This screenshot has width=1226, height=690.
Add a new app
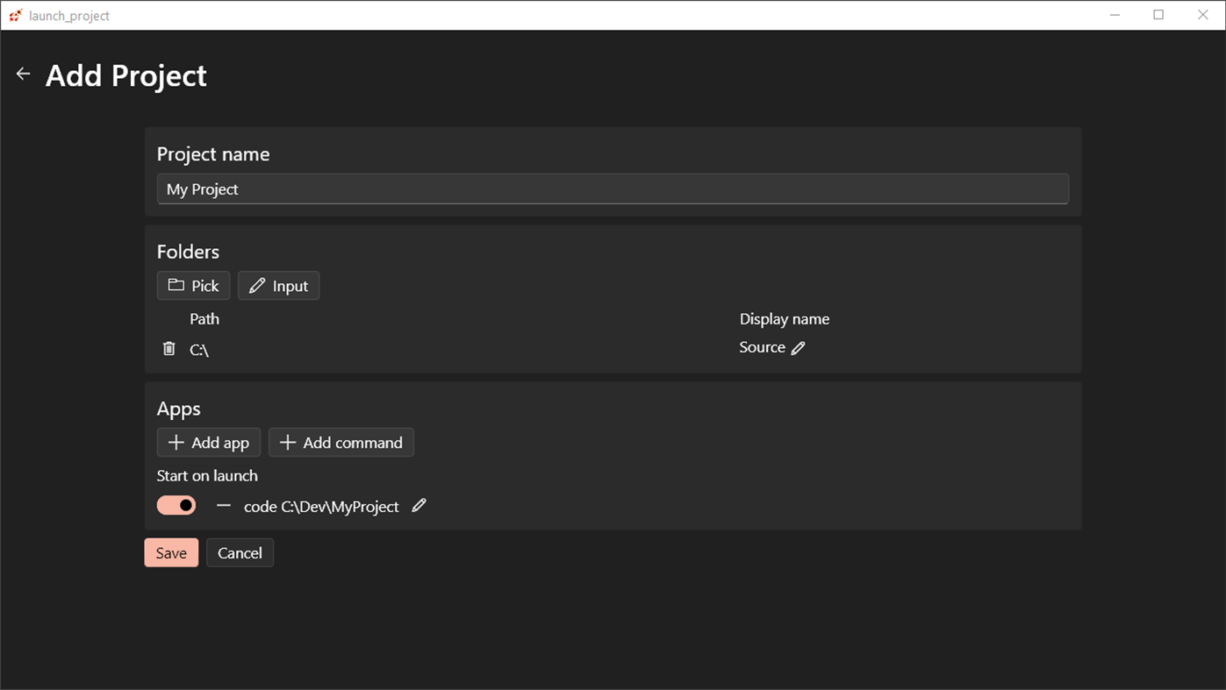(x=209, y=443)
